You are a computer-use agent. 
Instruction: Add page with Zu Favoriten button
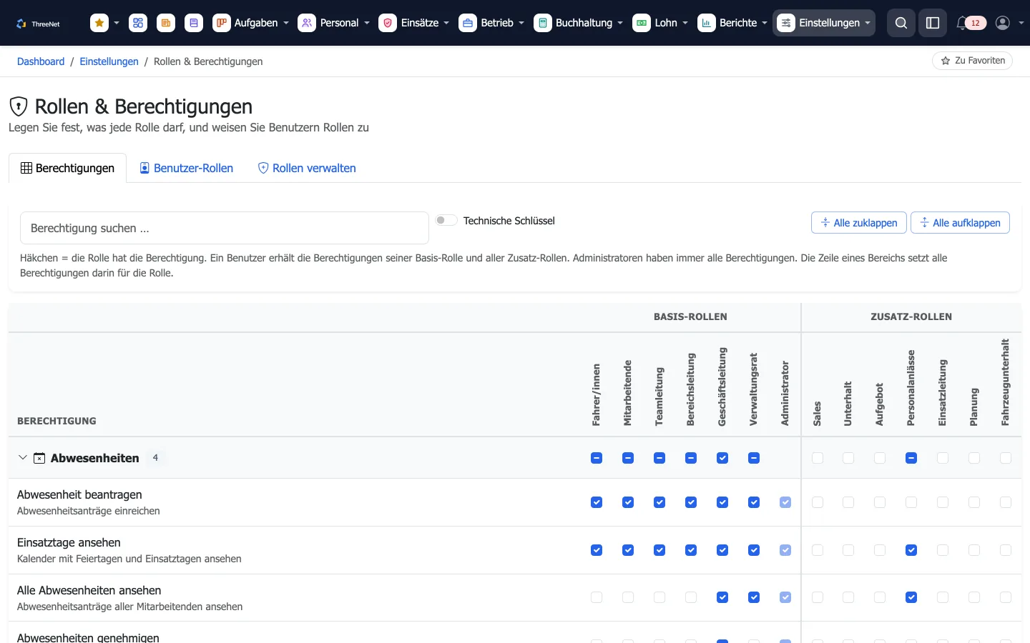tap(973, 61)
